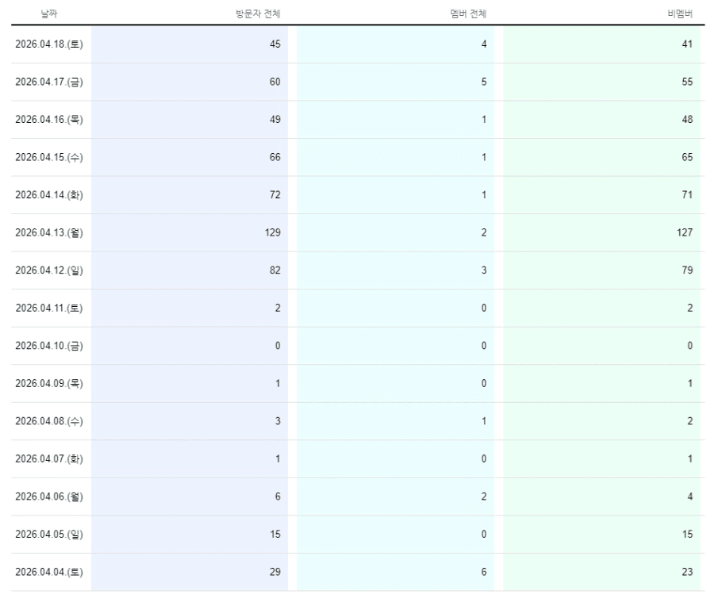Select the 2026.04.05.(일) date cell

pos(49,535)
